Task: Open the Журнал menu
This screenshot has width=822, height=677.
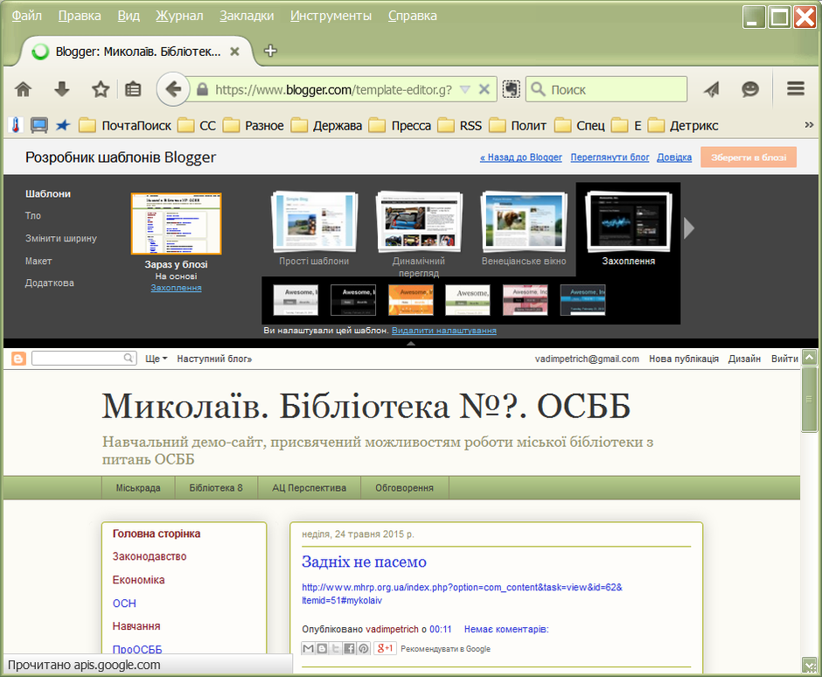Action: pyautogui.click(x=179, y=16)
